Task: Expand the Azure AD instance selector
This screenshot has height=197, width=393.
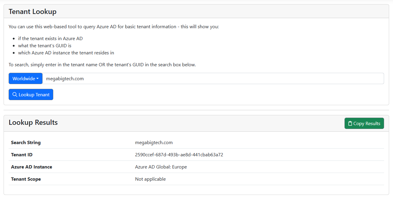Action: tap(26, 78)
